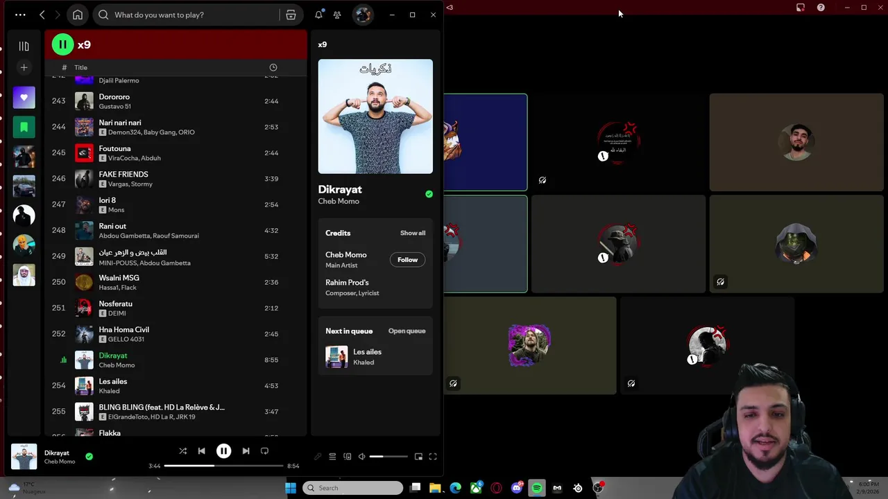Pause playback in bottom player bar
The width and height of the screenshot is (888, 499).
point(223,451)
